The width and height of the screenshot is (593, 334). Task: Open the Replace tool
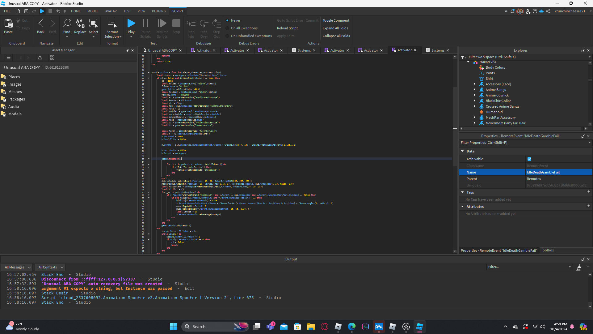[80, 26]
